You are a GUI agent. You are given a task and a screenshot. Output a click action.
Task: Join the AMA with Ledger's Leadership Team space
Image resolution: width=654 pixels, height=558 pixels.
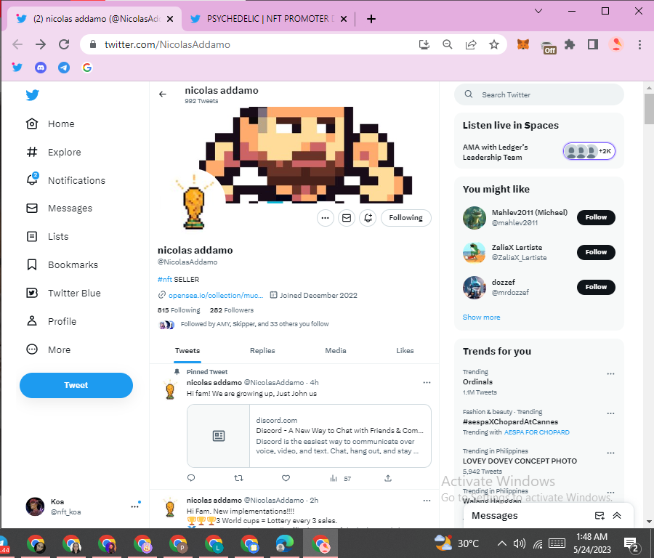click(x=539, y=152)
